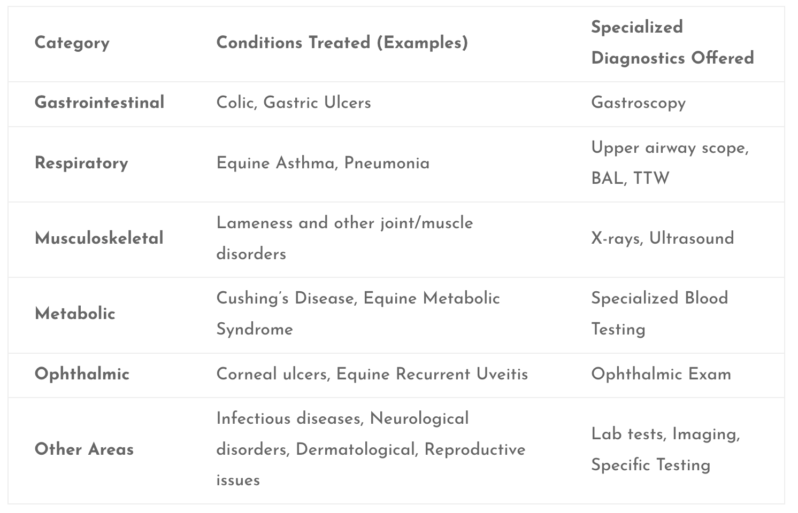Image resolution: width=798 pixels, height=513 pixels.
Task: Click the Category column header
Action: [72, 43]
